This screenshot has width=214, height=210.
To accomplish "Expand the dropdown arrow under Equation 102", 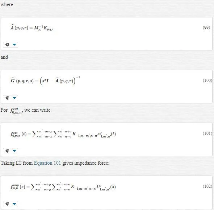I will point(14,204).
